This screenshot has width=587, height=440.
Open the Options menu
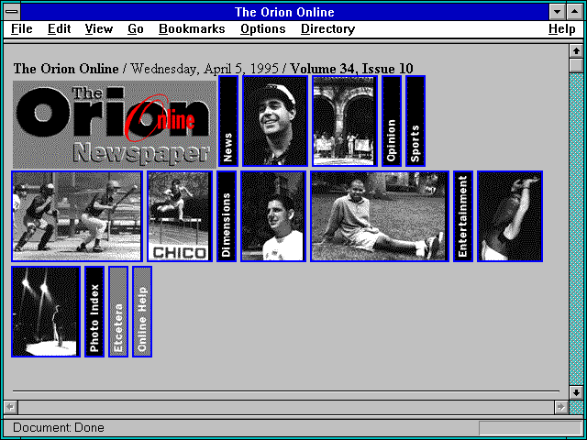pos(263,29)
